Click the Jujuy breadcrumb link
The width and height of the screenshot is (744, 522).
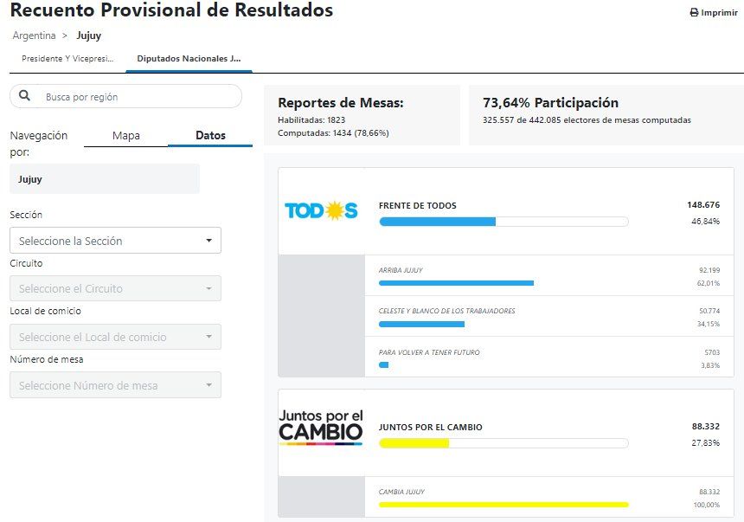click(x=88, y=35)
